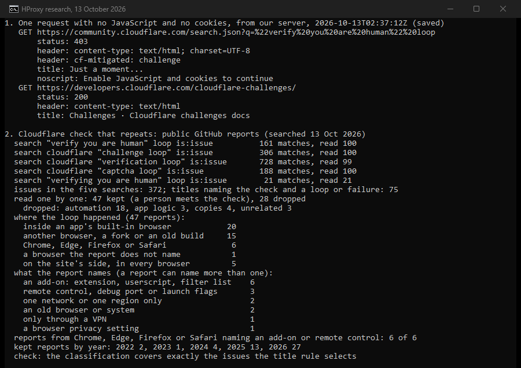Image resolution: width=521 pixels, height=368 pixels.
Task: Click "728 matches, read 99"
Action: click(x=305, y=162)
